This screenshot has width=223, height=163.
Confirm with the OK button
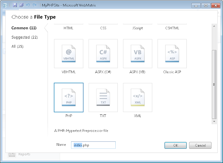tap(176, 145)
